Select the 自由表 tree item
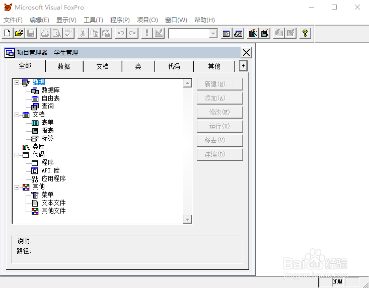 [51, 98]
